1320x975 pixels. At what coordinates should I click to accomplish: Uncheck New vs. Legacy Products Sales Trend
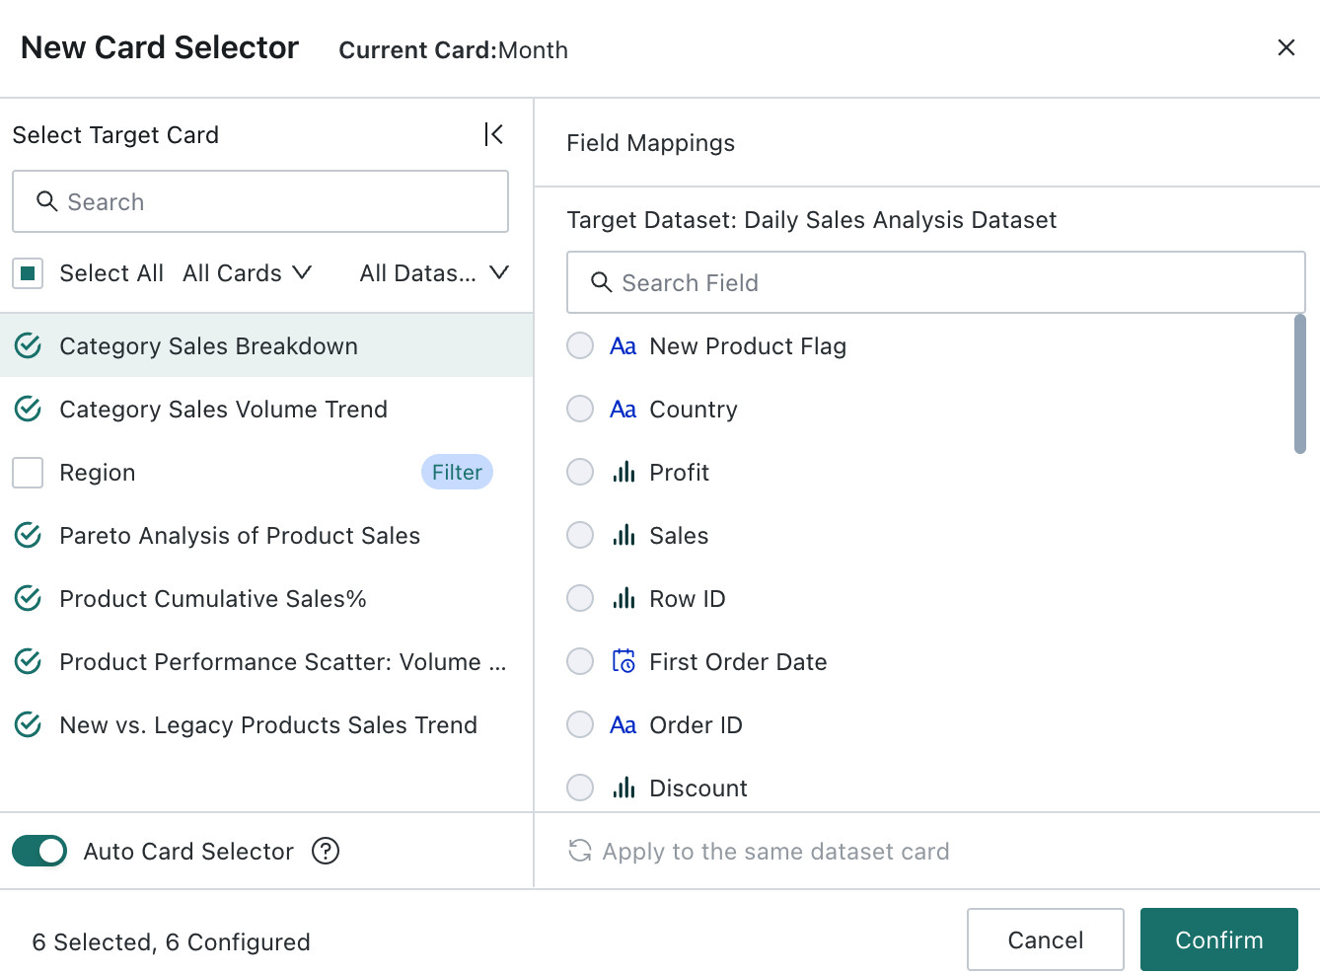pyautogui.click(x=29, y=724)
